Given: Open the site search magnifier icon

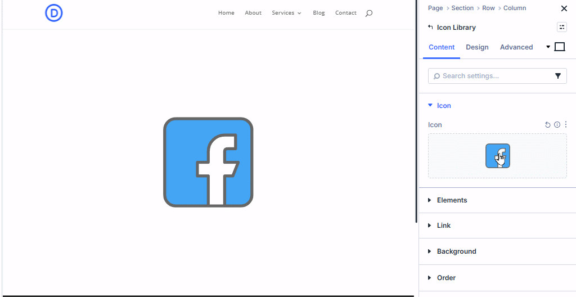Looking at the screenshot, I should 369,13.
